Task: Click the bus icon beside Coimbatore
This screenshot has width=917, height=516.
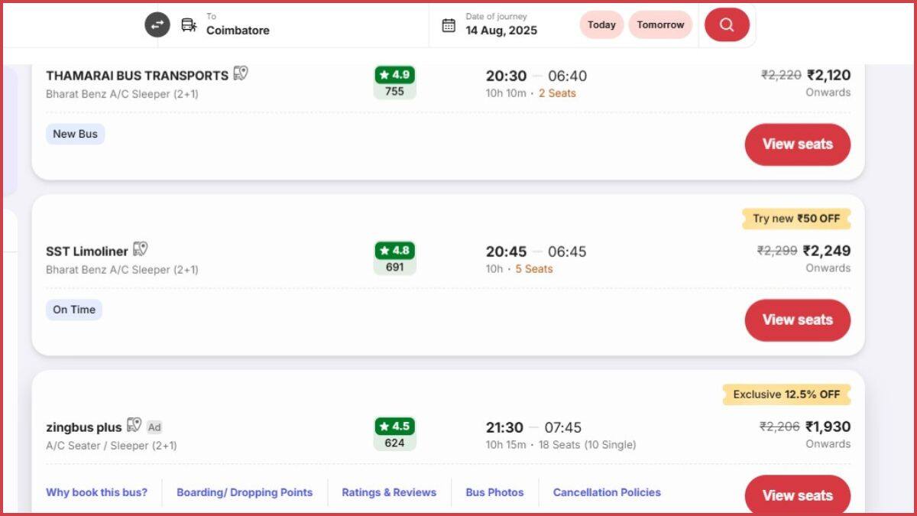Action: click(x=186, y=24)
